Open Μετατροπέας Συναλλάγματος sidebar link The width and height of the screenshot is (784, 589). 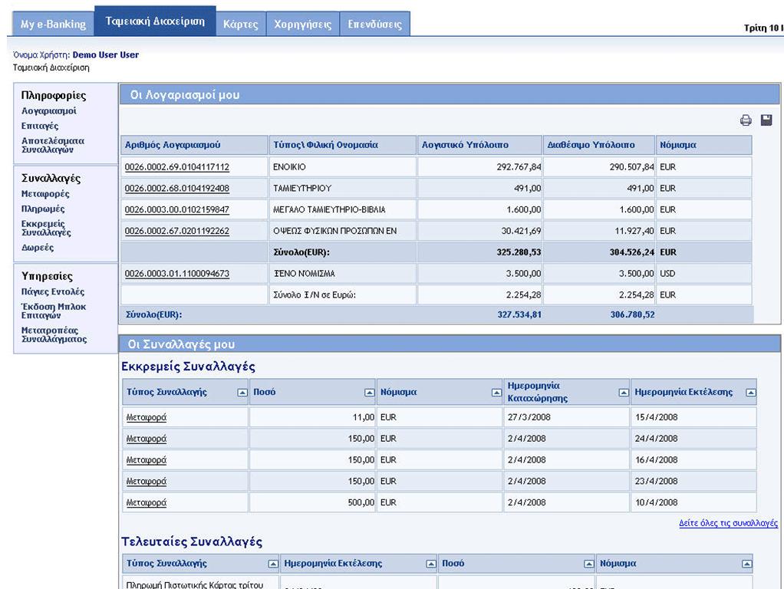[54, 334]
